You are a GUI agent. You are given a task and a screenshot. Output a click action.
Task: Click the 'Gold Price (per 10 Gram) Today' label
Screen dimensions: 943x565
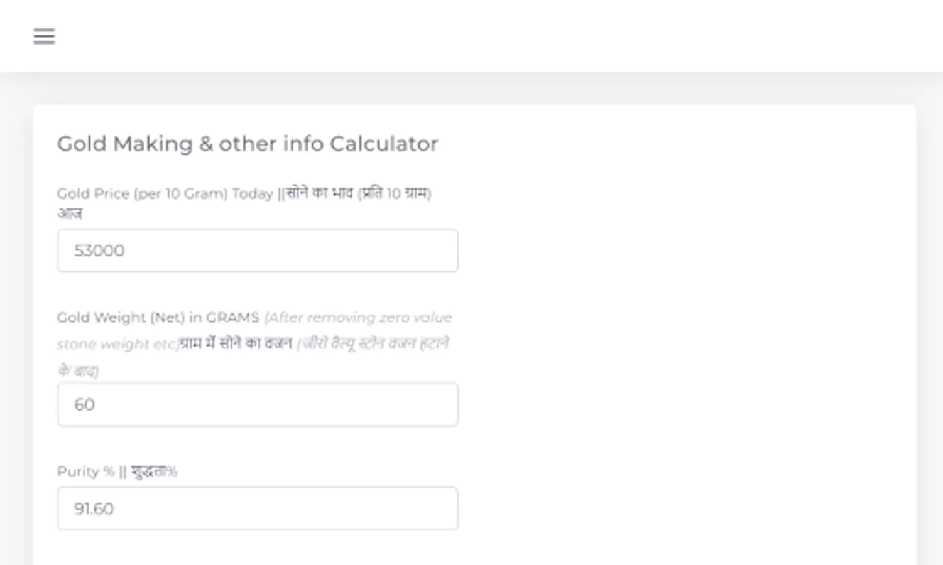click(165, 194)
